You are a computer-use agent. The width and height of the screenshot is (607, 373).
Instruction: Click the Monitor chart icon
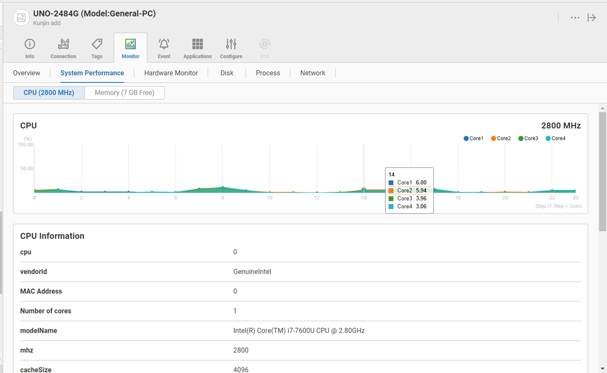(131, 44)
